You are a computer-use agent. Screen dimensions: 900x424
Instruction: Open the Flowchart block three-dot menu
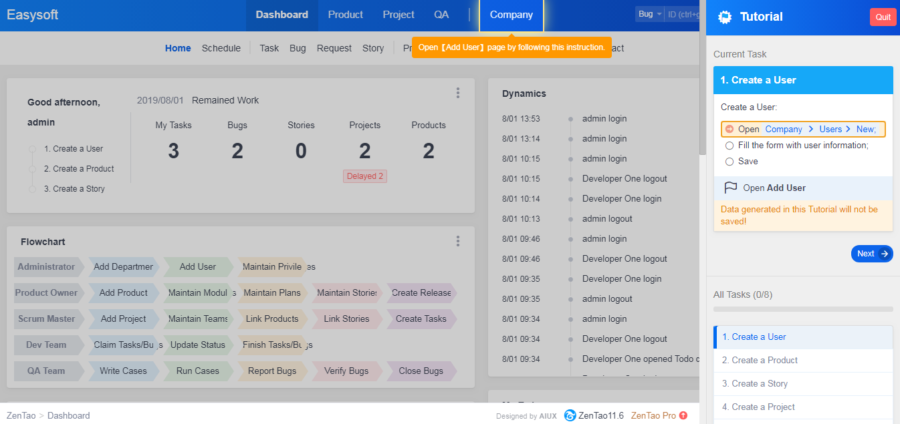[x=457, y=241]
